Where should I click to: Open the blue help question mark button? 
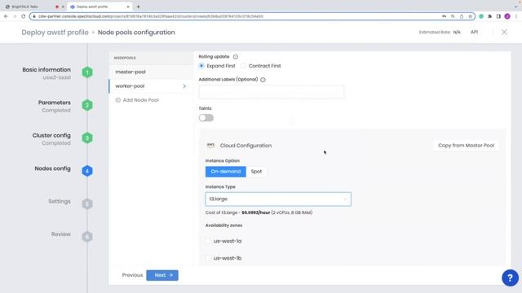[510, 278]
